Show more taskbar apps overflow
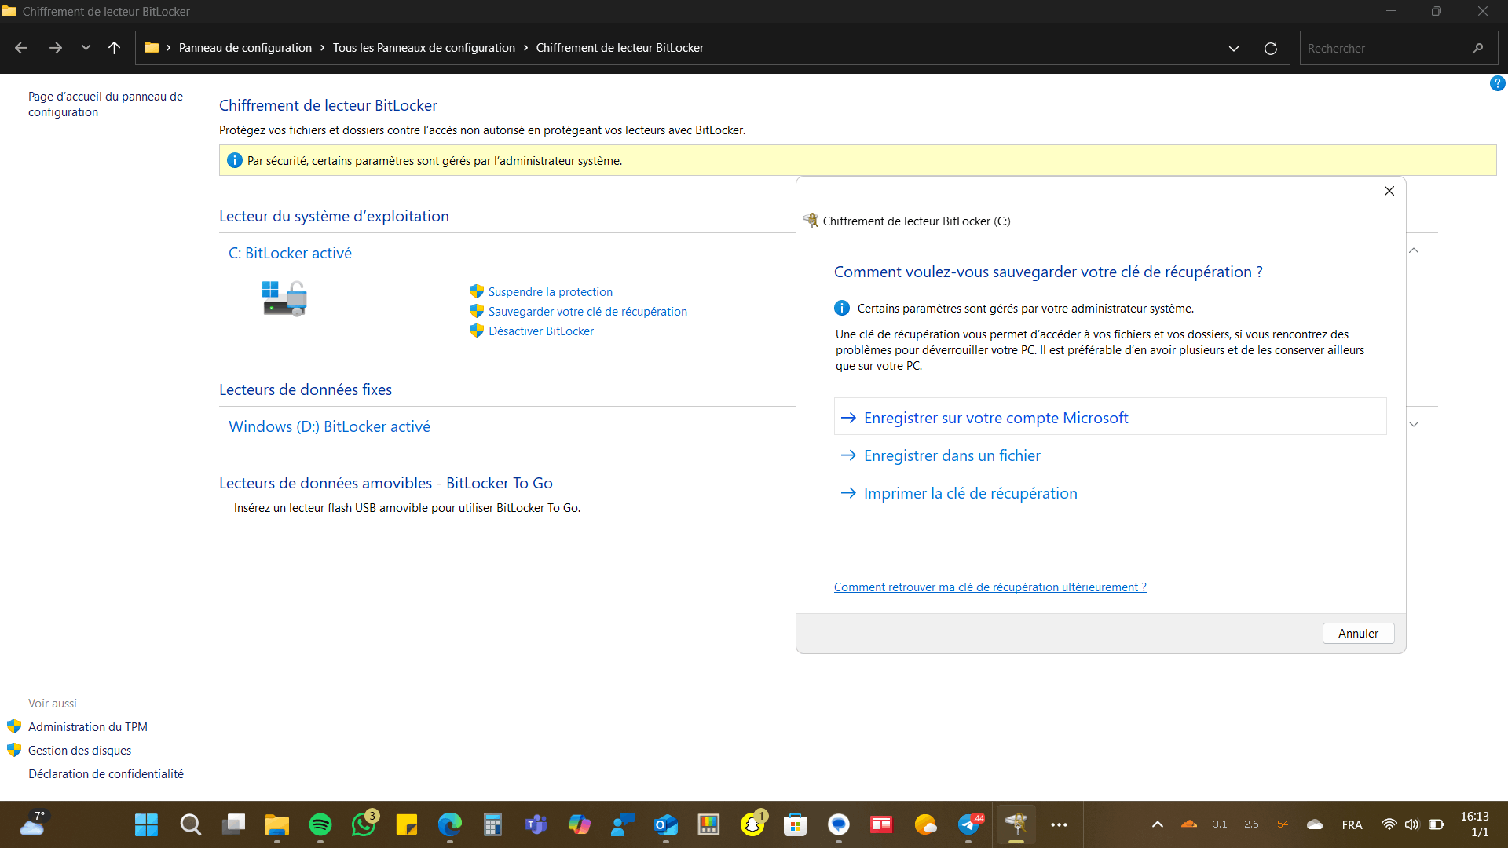This screenshot has height=848, width=1508. [x=1060, y=824]
